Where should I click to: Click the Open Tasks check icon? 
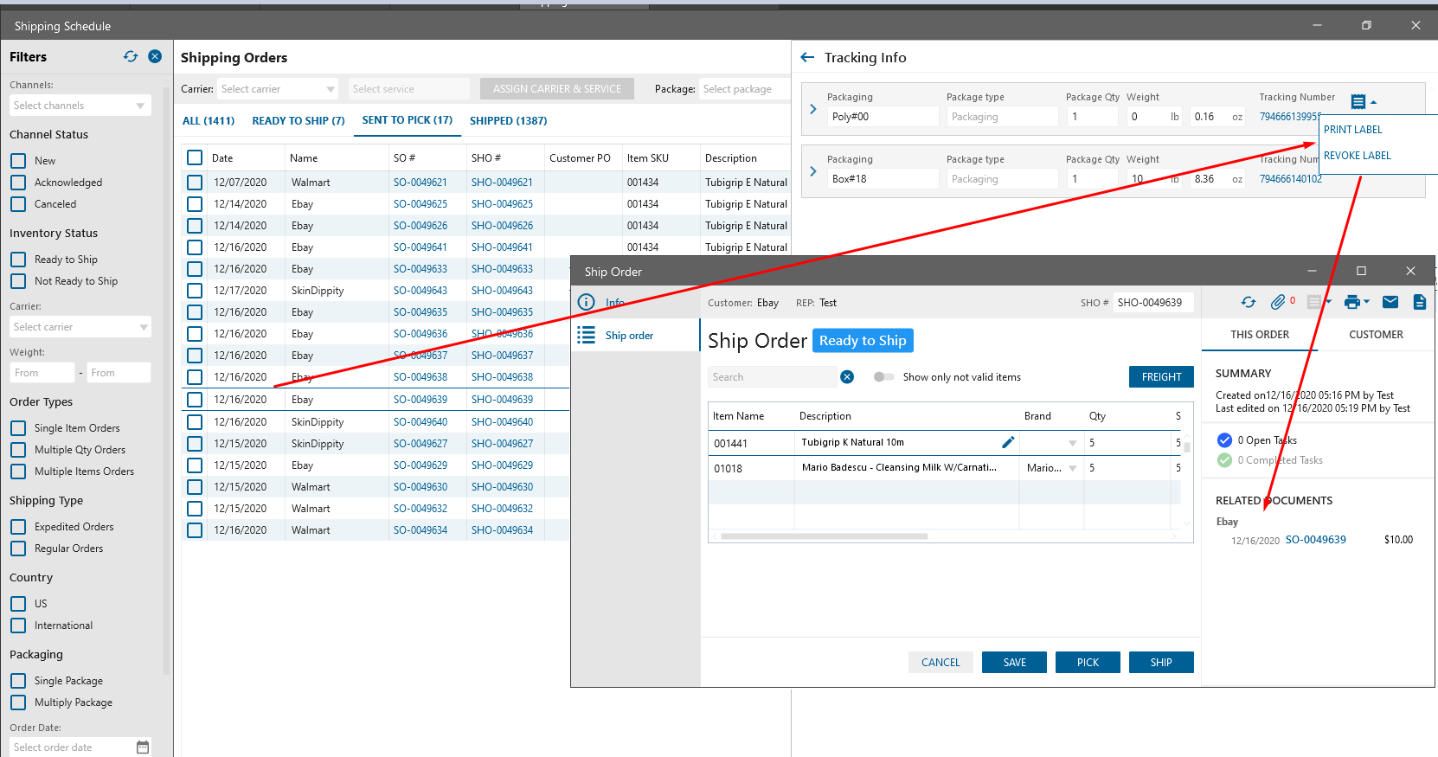pyautogui.click(x=1224, y=439)
